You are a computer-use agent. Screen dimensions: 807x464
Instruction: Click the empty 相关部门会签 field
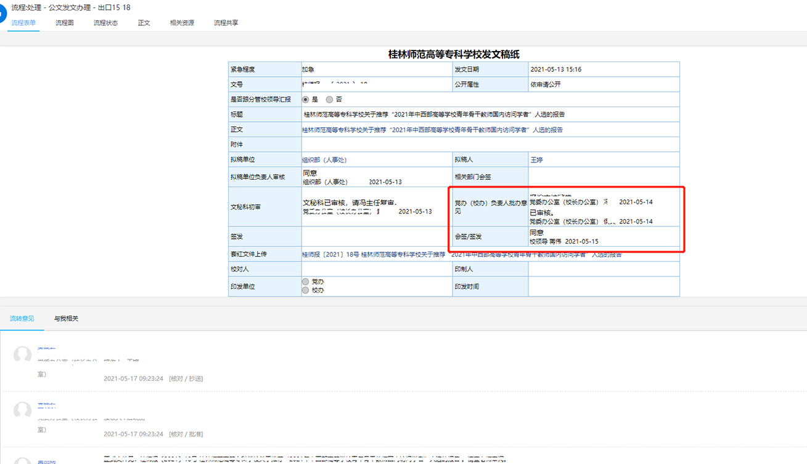click(x=604, y=177)
